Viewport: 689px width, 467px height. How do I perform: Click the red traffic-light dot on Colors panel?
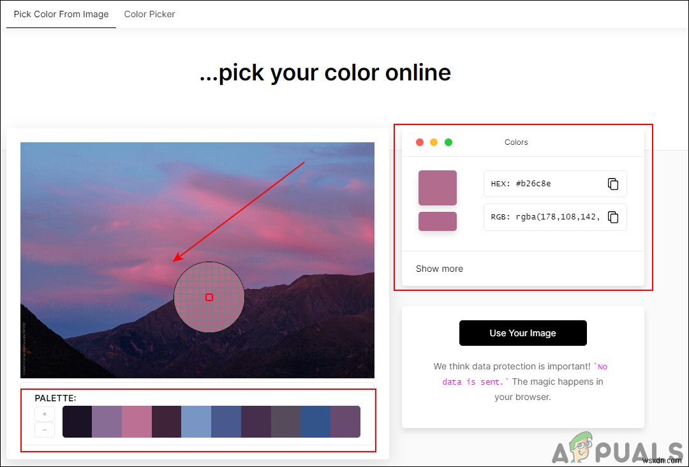[419, 142]
